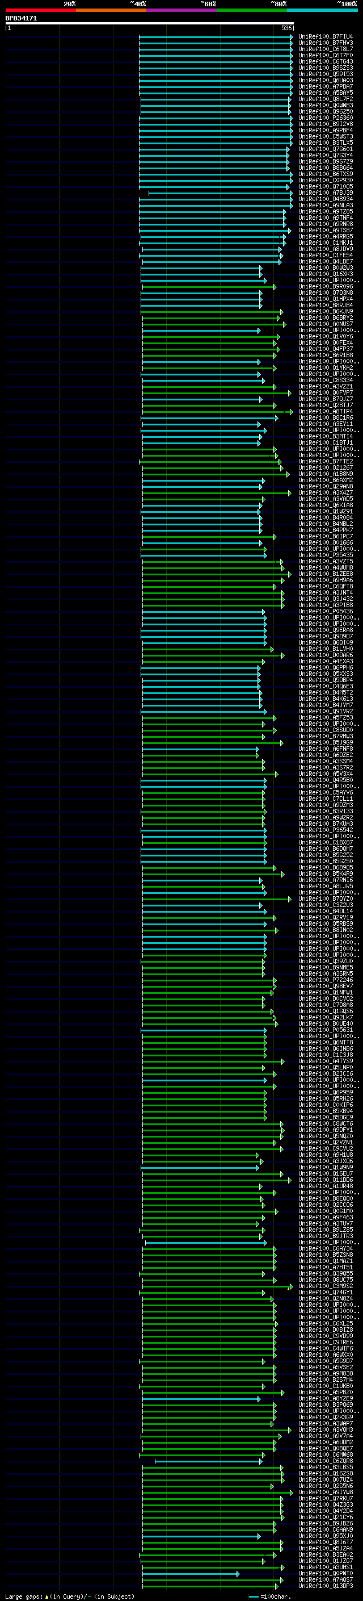Click hit label UniRef100_Q5XXS3
Image resolution: width=363 pixels, height=1601 pixels.
pos(326,674)
